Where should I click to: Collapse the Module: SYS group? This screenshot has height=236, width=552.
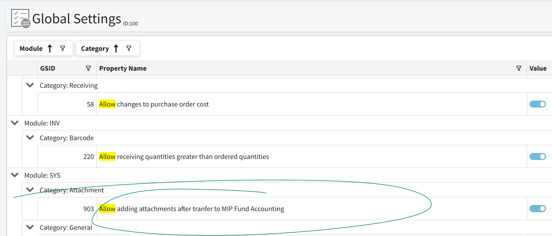(x=15, y=175)
